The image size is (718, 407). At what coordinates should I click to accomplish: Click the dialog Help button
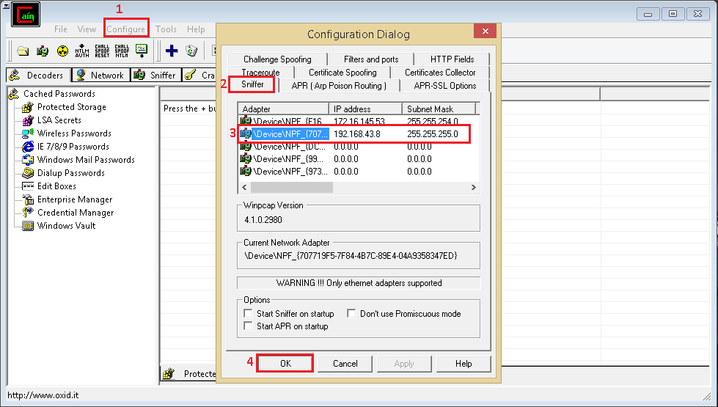click(x=464, y=364)
